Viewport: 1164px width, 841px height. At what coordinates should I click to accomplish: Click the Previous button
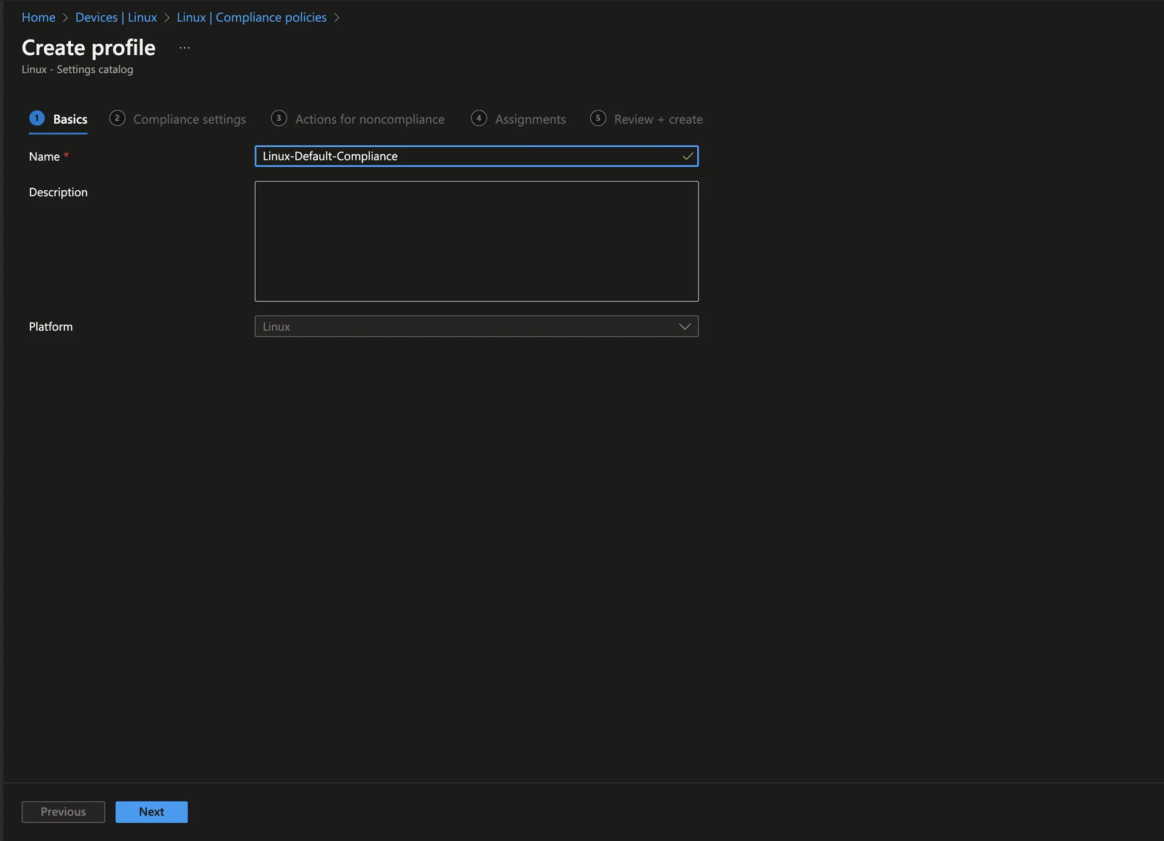[63, 812]
